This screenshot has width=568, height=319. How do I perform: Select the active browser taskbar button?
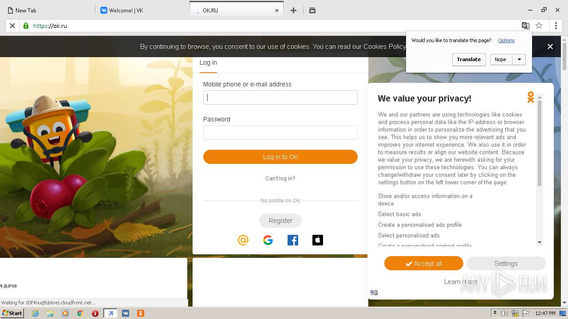pos(110,313)
